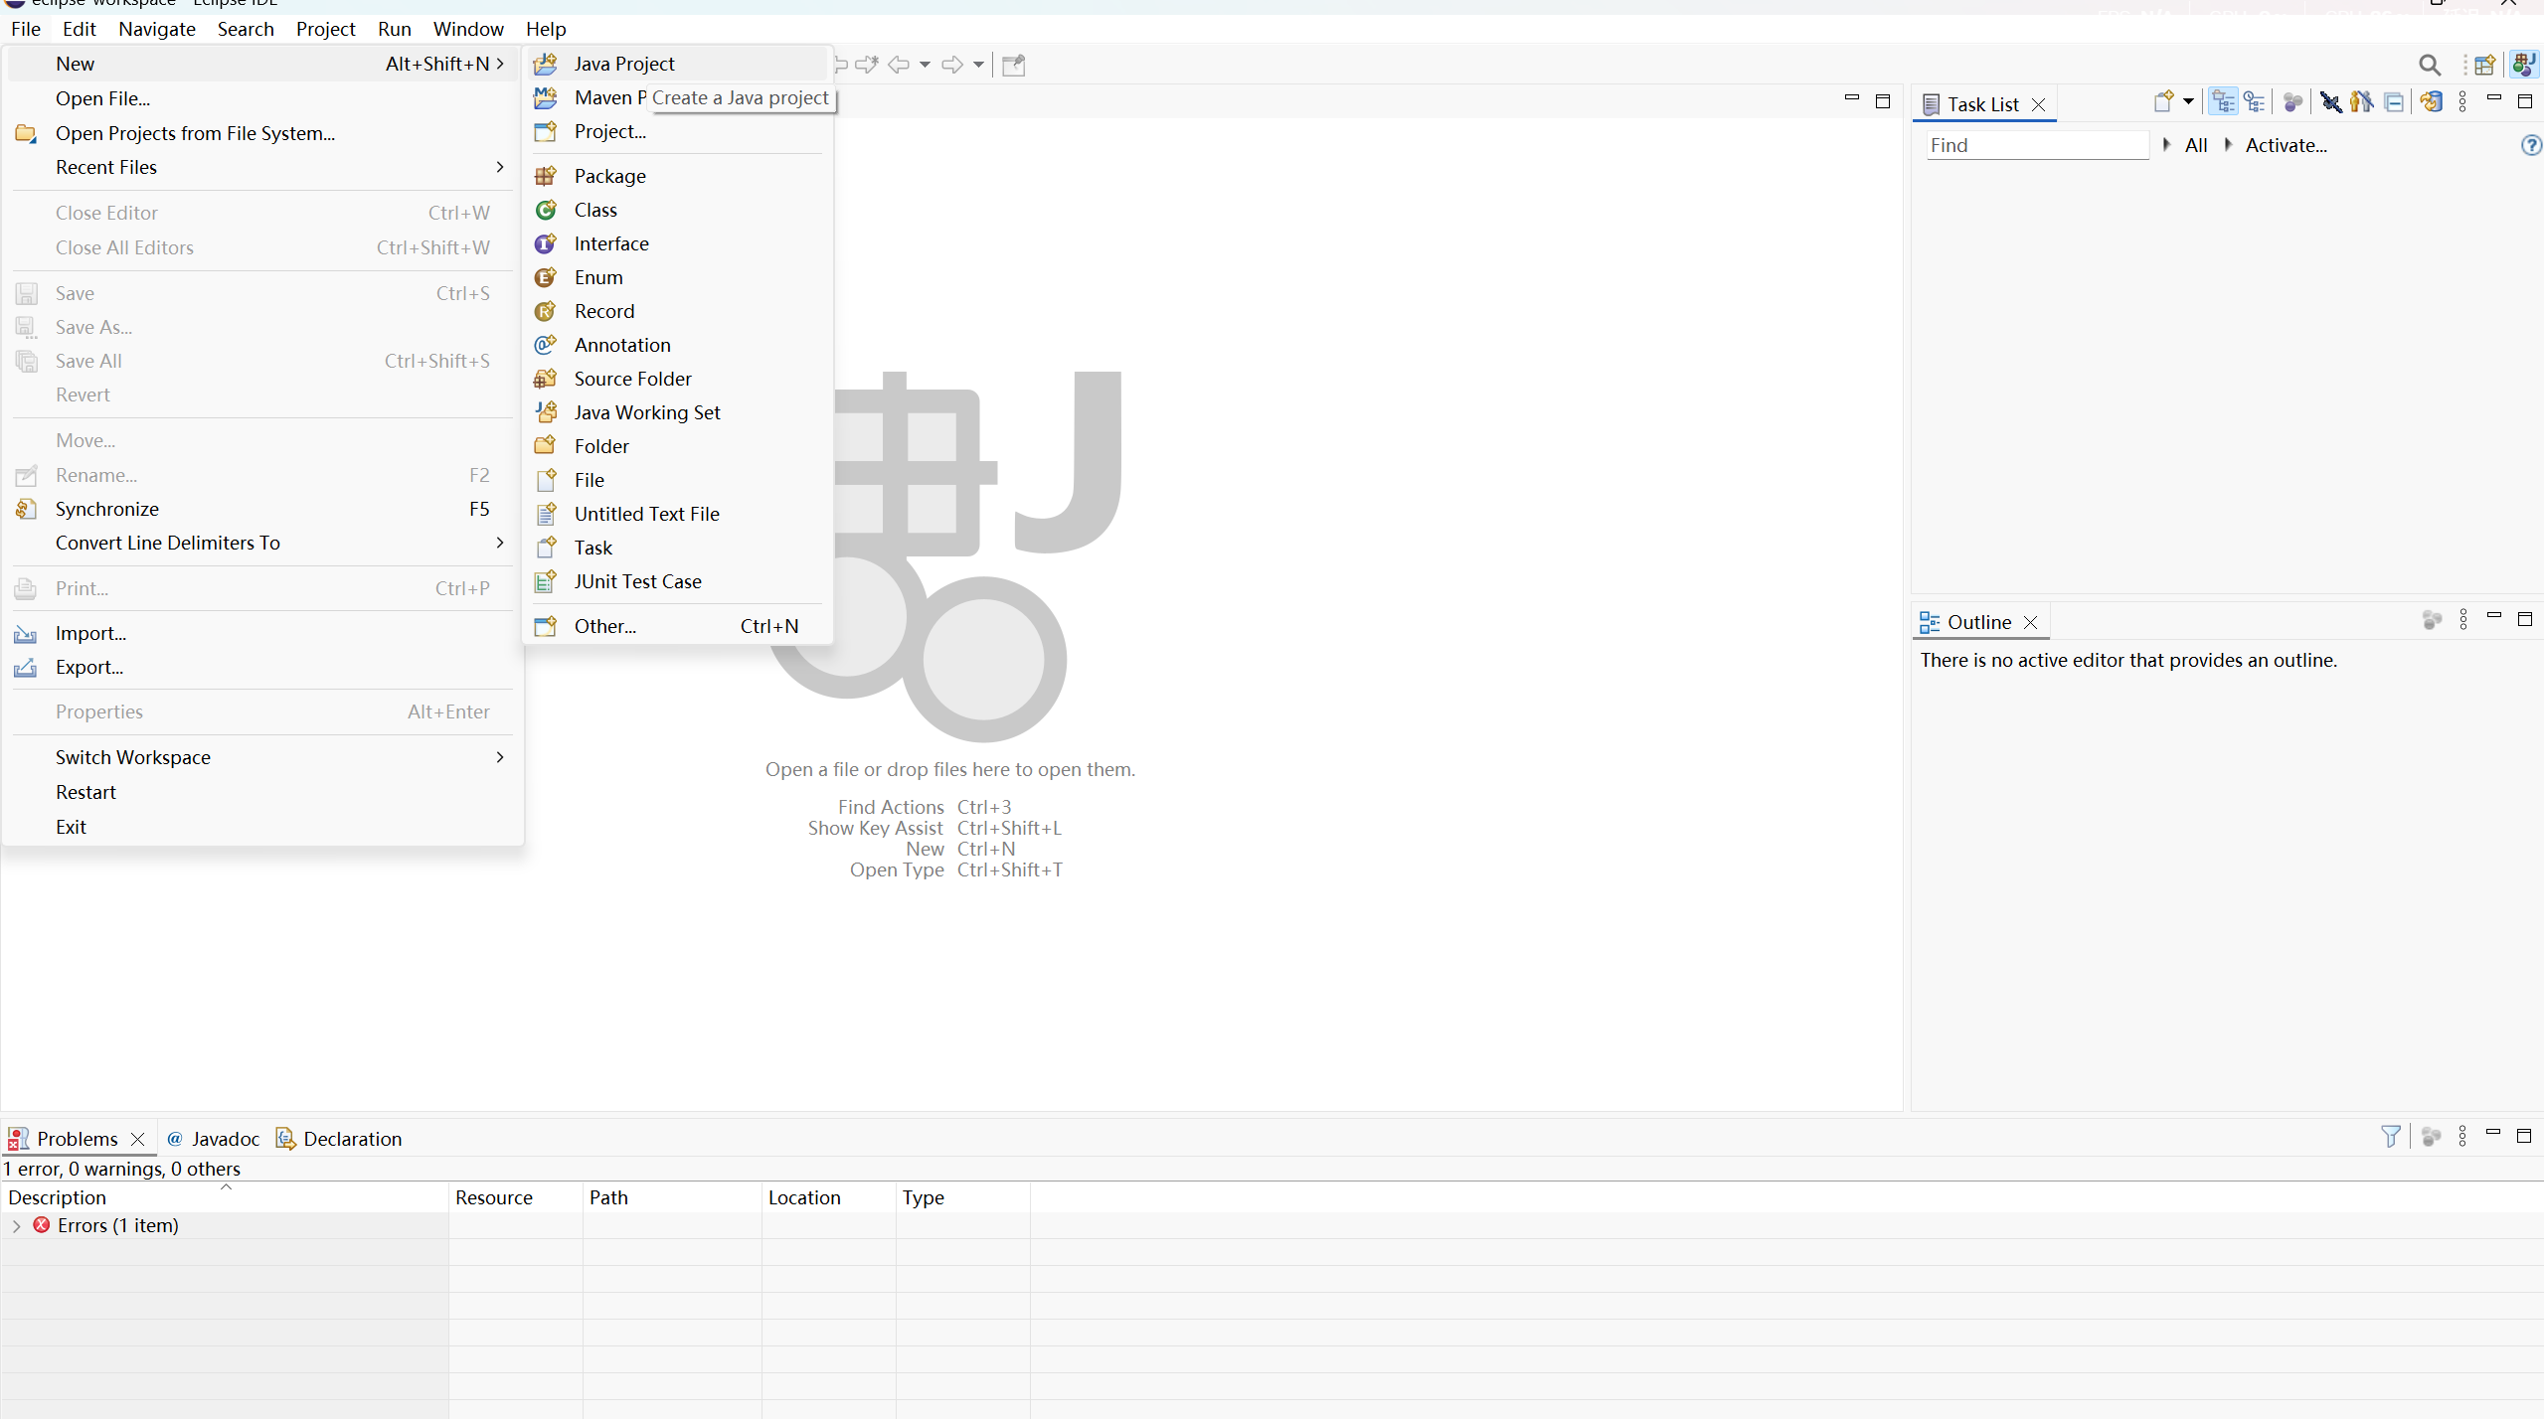Click the Problems view filter funnel icon

coord(2390,1136)
